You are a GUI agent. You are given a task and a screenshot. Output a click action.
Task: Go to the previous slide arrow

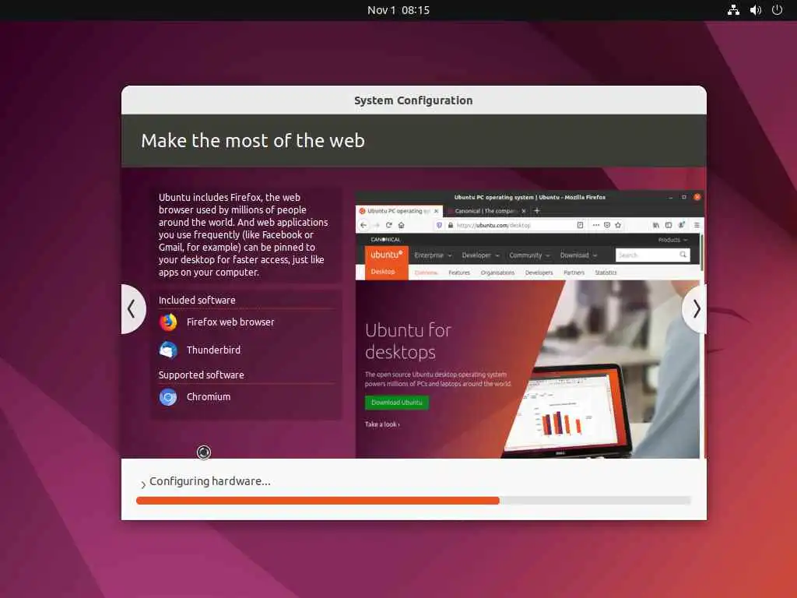(x=132, y=308)
